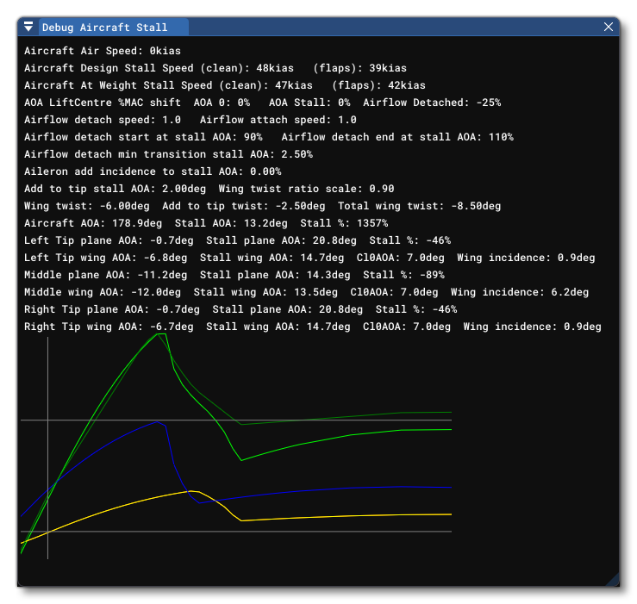
Task: Click the Aircraft At Weight Stall Speed line
Action: point(224,85)
